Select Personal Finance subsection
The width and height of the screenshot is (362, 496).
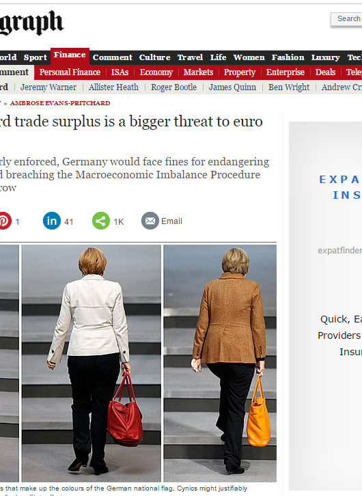point(70,72)
